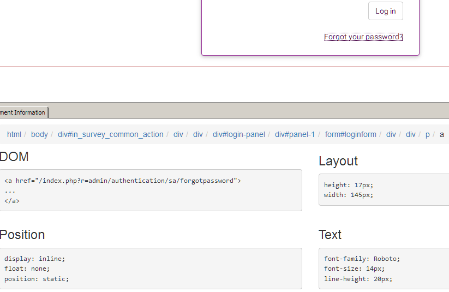Click the Log in button
Image resolution: width=449 pixels, height=292 pixels.
[x=385, y=11]
